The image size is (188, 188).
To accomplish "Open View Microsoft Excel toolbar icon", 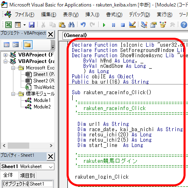I will point(9,25).
